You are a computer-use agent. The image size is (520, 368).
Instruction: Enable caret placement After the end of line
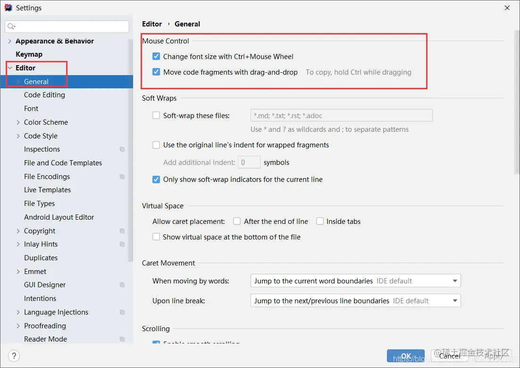point(237,221)
